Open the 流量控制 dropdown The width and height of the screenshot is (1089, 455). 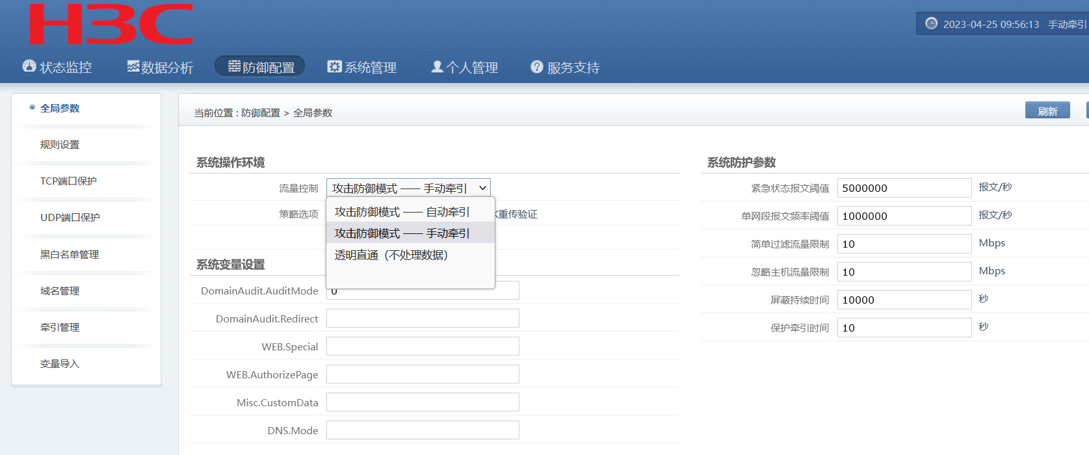(x=408, y=188)
